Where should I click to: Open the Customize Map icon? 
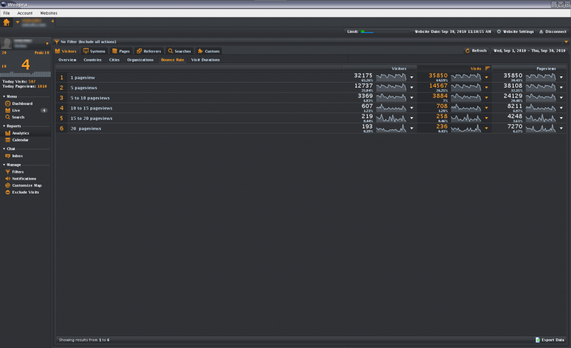click(x=8, y=185)
